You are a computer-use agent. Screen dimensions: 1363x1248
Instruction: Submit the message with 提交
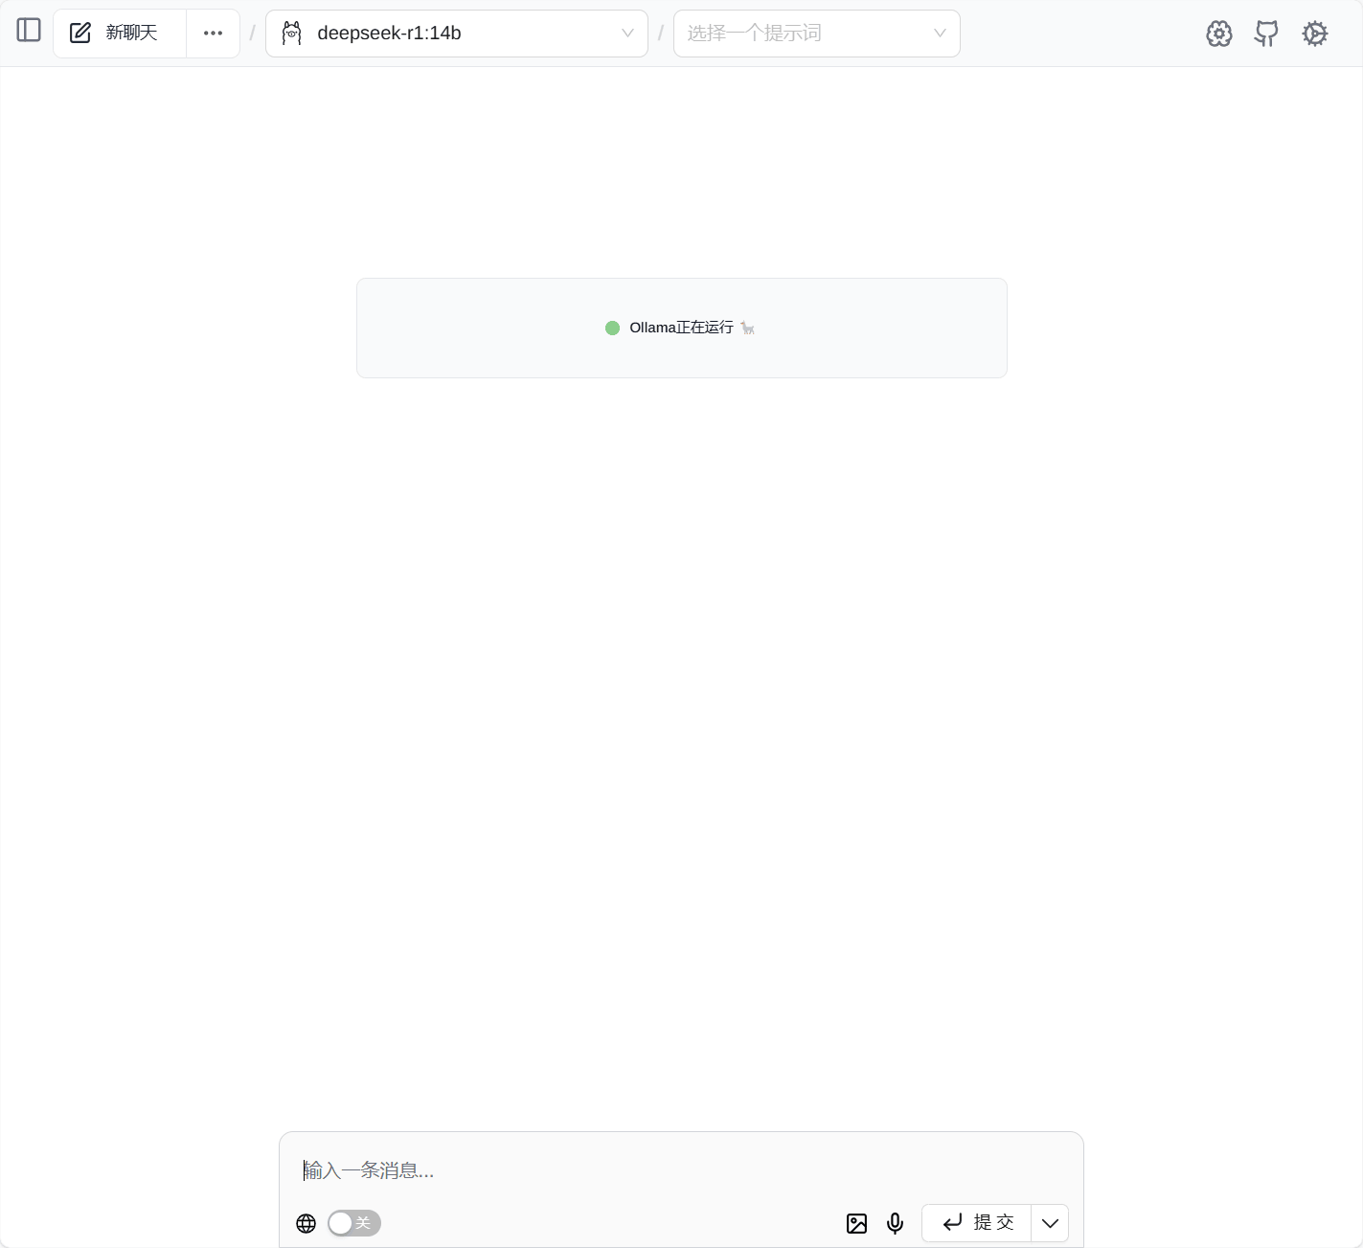click(977, 1223)
